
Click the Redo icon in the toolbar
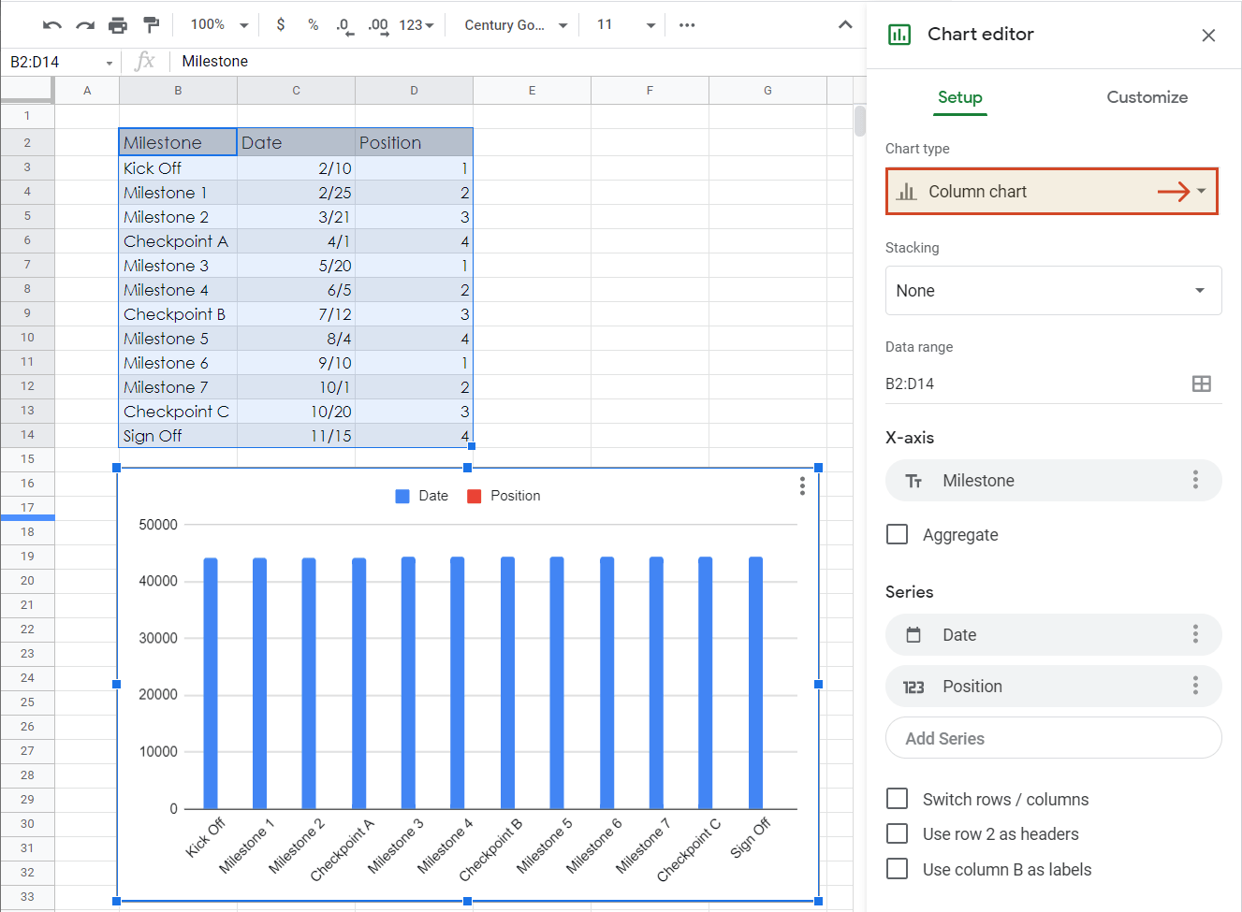click(x=85, y=24)
